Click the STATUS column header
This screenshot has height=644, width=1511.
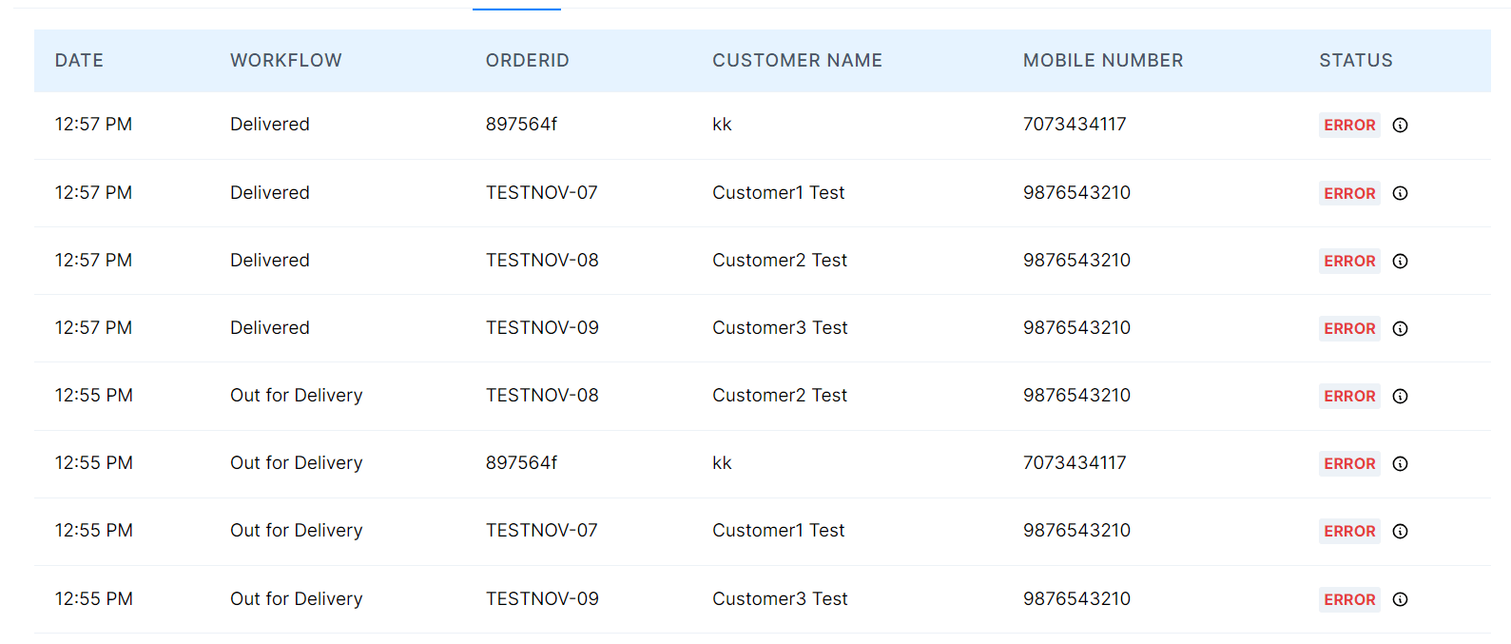point(1356,61)
